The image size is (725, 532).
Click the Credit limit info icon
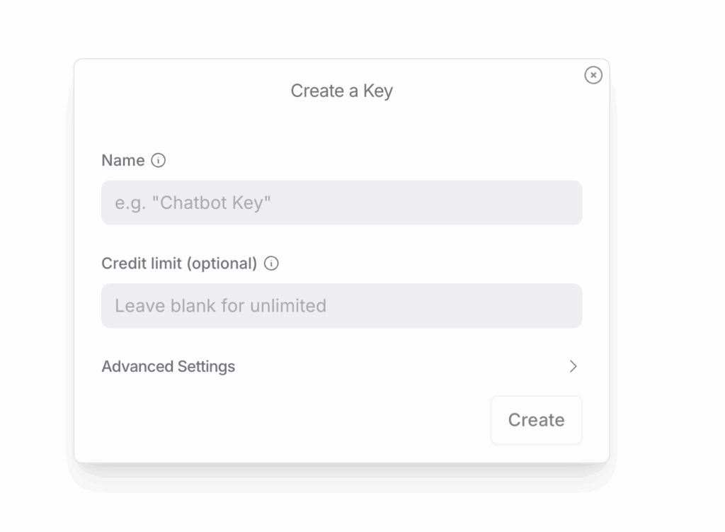click(x=271, y=264)
